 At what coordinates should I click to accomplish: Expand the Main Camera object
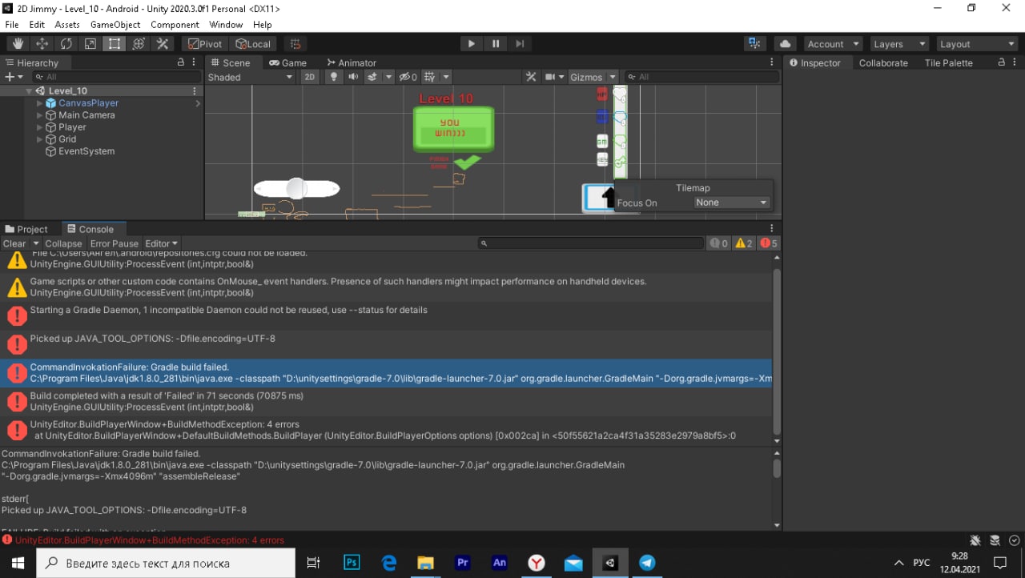coord(40,115)
